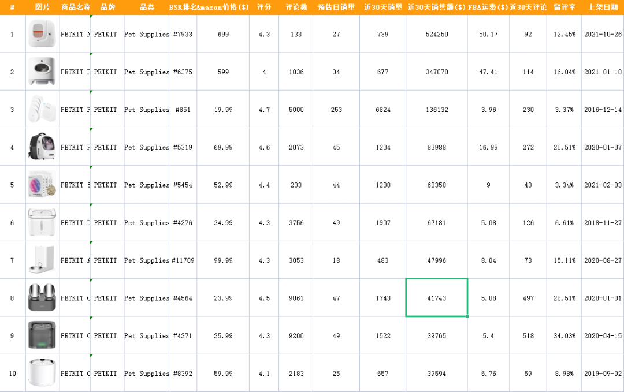Image resolution: width=624 pixels, height=392 pixels.
Task: Click the cat litter box thumbnail in row 1
Action: tap(42, 34)
